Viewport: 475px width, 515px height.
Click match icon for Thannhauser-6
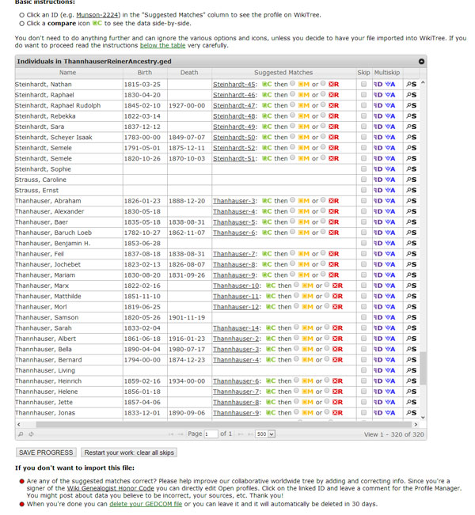[x=307, y=381]
